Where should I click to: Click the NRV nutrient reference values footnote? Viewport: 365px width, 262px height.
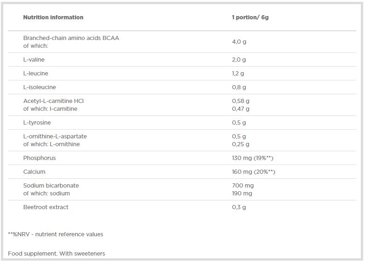pyautogui.click(x=56, y=234)
